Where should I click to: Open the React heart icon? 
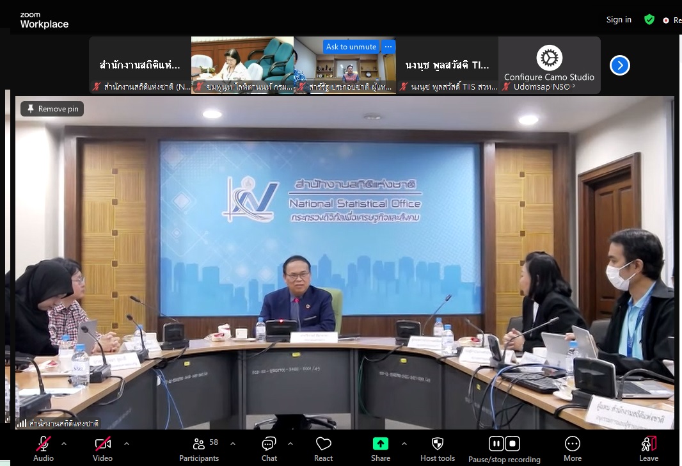coord(324,444)
